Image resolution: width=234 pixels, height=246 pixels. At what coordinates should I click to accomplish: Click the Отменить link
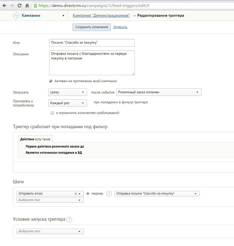point(120,27)
